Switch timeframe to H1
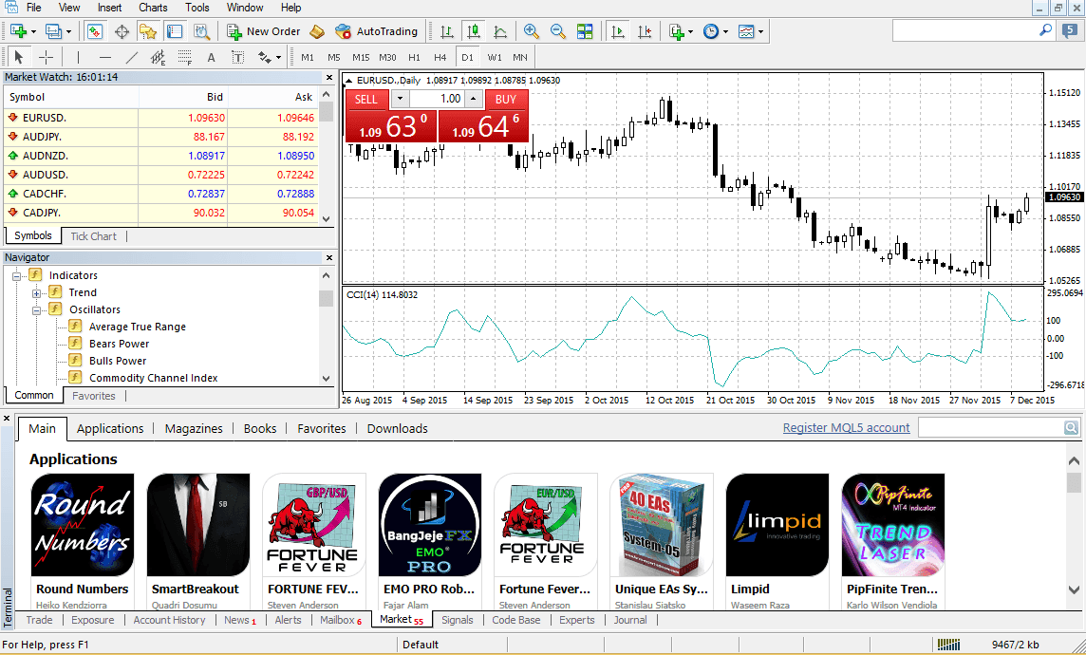 point(414,58)
